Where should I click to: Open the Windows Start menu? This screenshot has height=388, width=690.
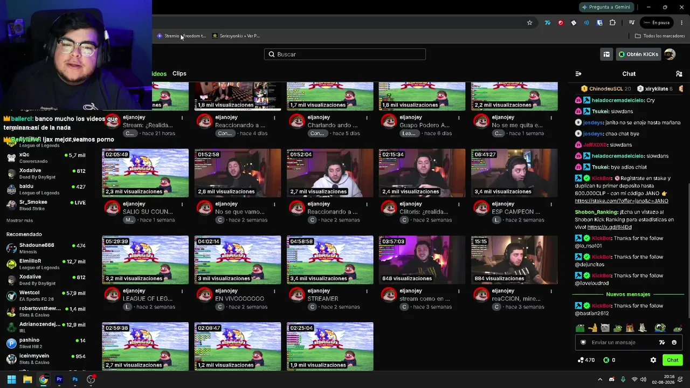point(11,379)
